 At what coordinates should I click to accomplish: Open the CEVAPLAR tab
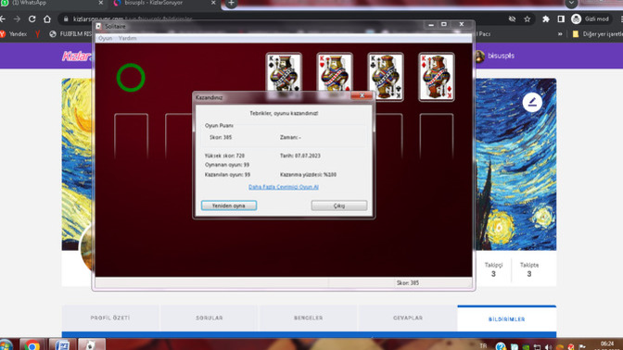pyautogui.click(x=408, y=318)
